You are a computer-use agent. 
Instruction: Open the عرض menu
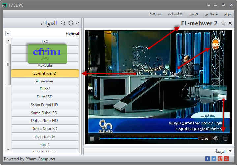coord(193,14)
